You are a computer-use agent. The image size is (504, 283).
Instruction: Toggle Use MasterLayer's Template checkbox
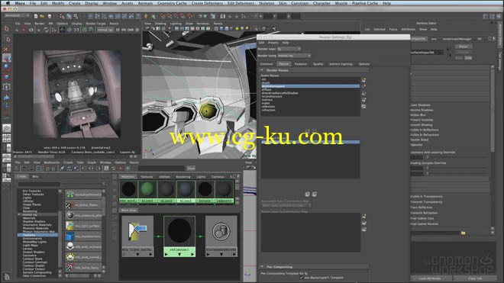[x=301, y=278]
